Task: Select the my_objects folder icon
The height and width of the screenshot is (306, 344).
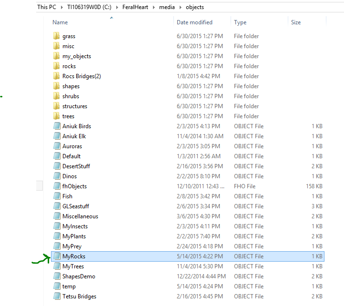Action: coord(56,56)
